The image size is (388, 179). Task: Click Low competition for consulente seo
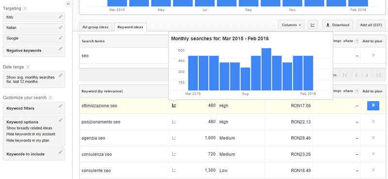coord(224,171)
